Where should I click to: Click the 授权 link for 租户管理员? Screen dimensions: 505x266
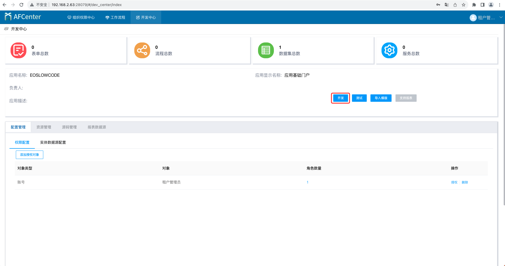pos(454,182)
